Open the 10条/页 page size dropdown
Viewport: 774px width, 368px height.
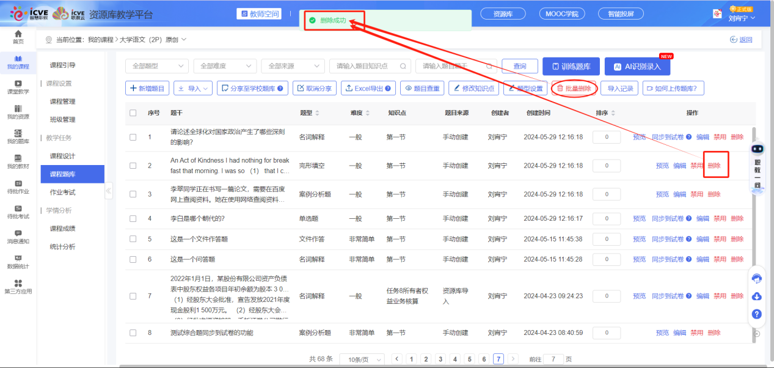[x=362, y=359]
